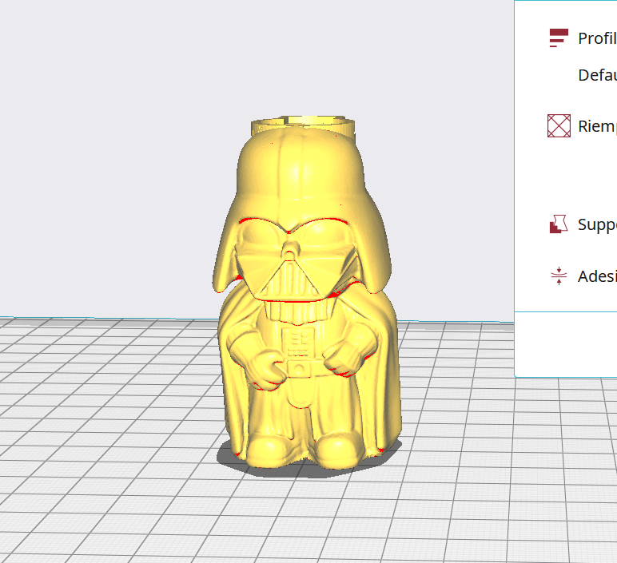Click the truncated 'Profil' label
Screen dimensions: 617x563
[x=597, y=38]
